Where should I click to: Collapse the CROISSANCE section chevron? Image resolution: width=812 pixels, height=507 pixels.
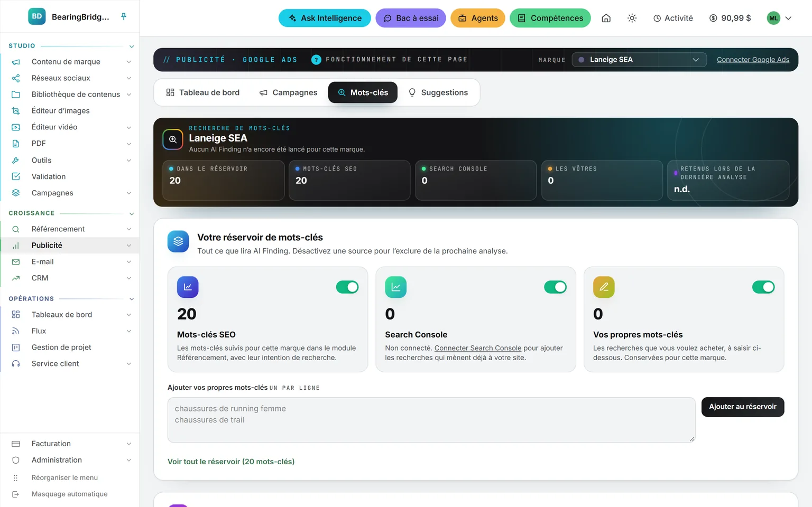coord(132,214)
